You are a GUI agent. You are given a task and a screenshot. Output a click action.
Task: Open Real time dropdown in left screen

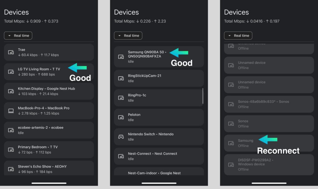[18, 35]
